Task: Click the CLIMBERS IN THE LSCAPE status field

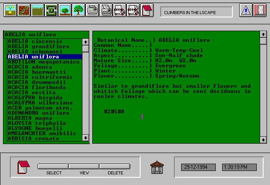Action: tap(197, 12)
